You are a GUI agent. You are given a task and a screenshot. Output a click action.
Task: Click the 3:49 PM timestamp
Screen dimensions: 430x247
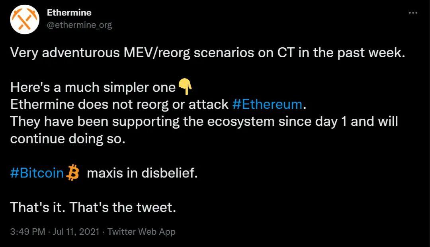27,232
